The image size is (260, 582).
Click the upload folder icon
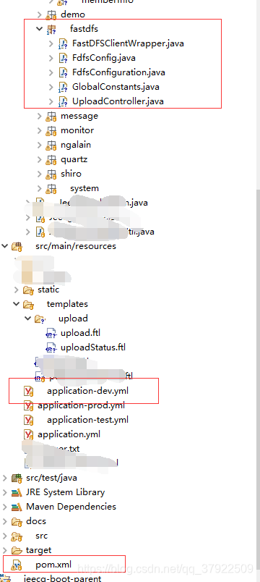tap(40, 319)
